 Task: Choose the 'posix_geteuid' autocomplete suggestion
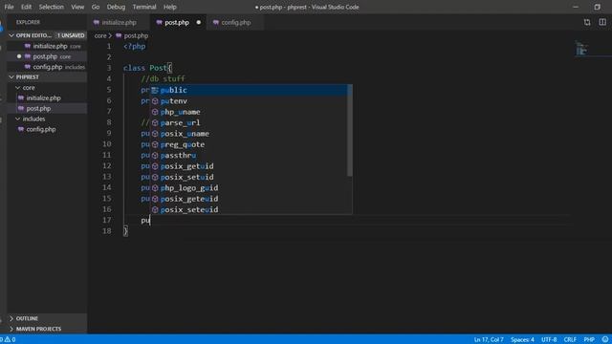(249, 199)
